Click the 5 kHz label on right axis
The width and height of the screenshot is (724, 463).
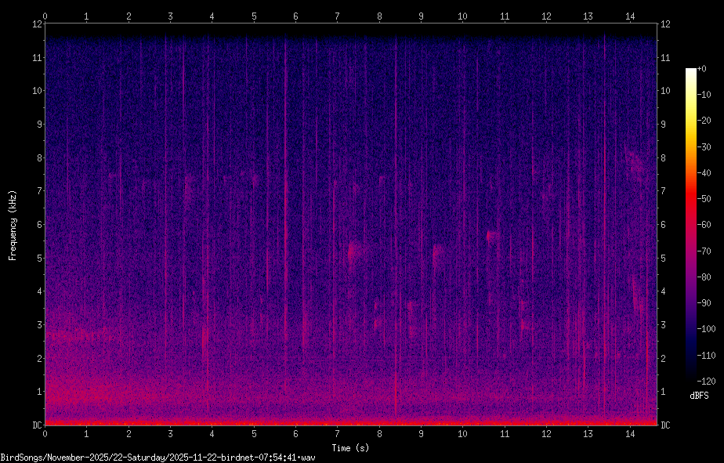(x=665, y=259)
